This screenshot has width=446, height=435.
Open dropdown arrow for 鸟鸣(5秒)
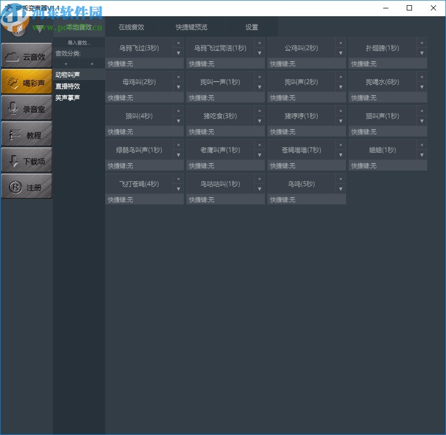pos(340,189)
